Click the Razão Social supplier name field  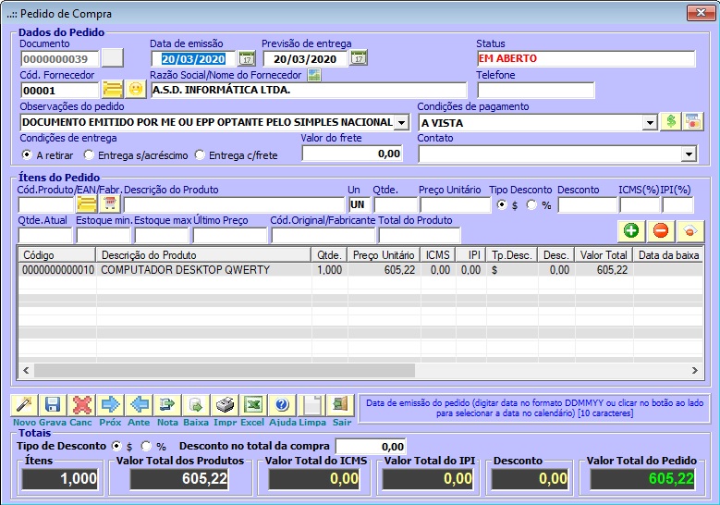click(x=309, y=90)
